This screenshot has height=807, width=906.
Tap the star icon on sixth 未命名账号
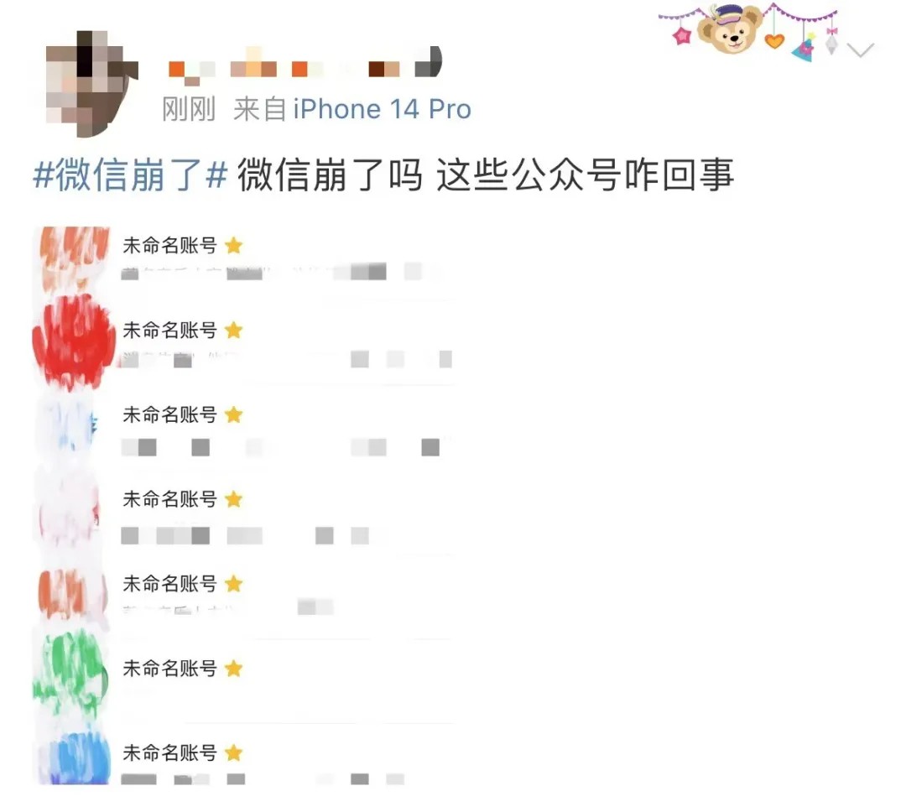click(x=233, y=669)
